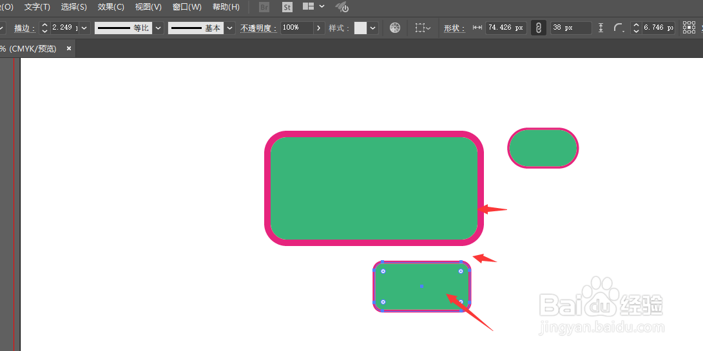Open the 形状 shape properties link
Screen dimensions: 703x351
[x=455, y=28]
